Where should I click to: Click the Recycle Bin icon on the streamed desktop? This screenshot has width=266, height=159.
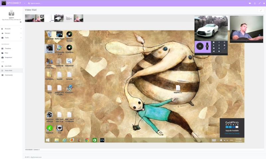(50, 36)
